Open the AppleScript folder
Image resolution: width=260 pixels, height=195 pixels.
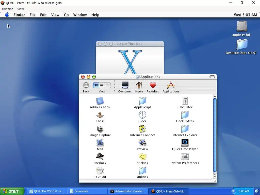(x=142, y=101)
